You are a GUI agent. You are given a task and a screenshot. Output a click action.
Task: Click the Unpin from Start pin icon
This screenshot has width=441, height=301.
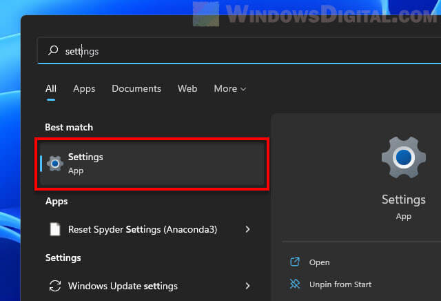295,284
